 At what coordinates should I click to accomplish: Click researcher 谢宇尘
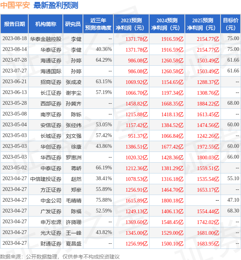click(x=74, y=93)
